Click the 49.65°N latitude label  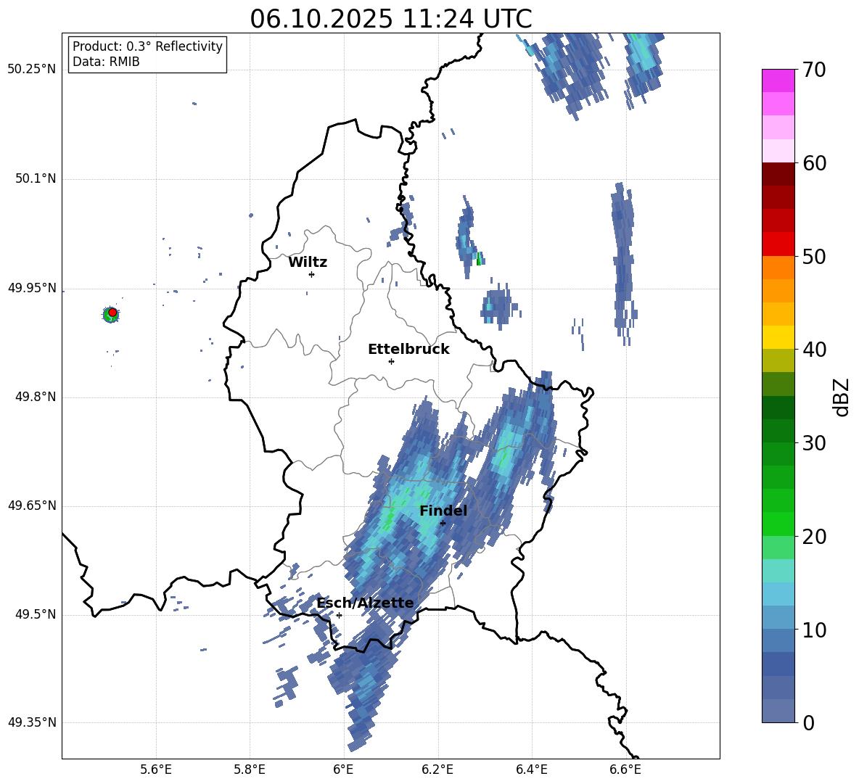pos(32,506)
